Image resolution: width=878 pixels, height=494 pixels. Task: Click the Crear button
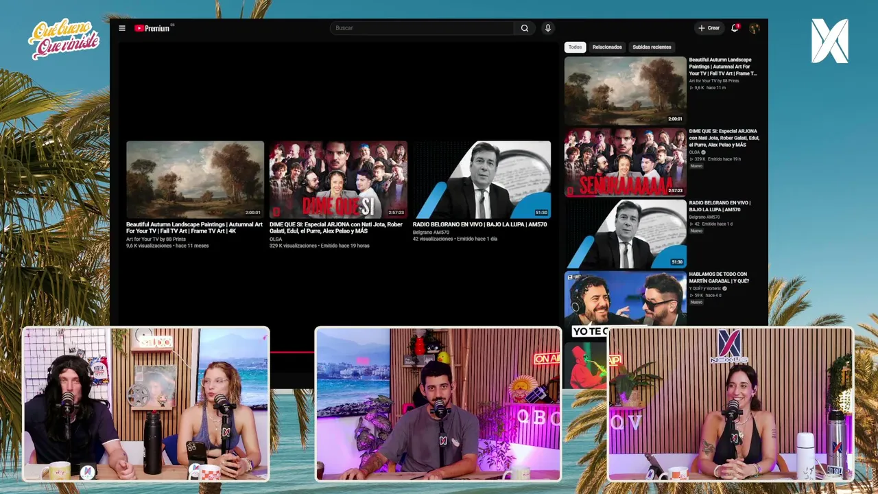coord(709,28)
